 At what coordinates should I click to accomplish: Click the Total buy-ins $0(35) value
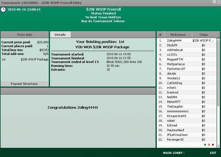(44, 50)
